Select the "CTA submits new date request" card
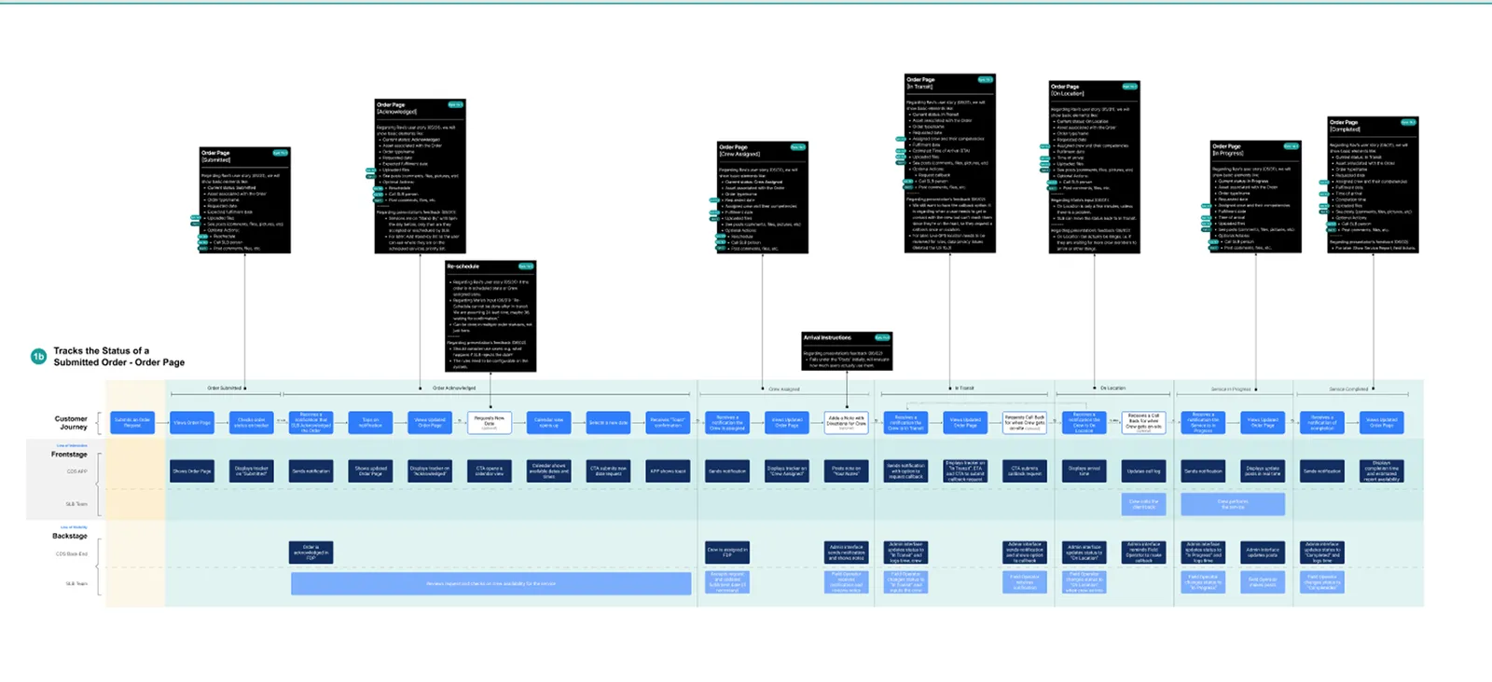The image size is (1492, 682). coord(608,471)
